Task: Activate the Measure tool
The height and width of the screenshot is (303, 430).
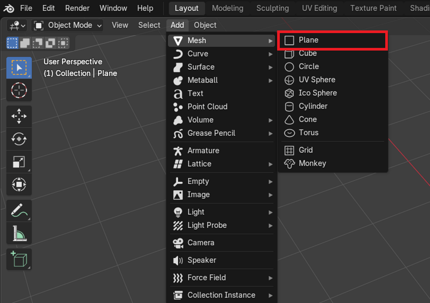Action: [19, 234]
